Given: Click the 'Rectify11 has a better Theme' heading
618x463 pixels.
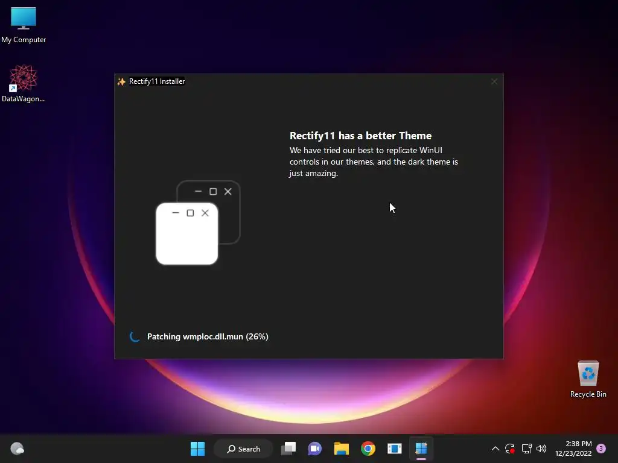Looking at the screenshot, I should point(360,136).
